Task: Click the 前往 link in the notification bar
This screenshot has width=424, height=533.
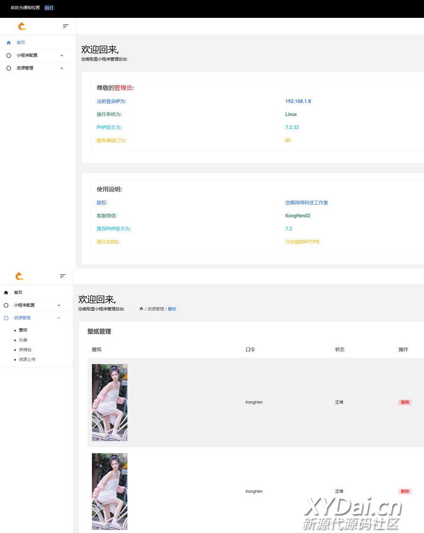Action: pyautogui.click(x=49, y=8)
